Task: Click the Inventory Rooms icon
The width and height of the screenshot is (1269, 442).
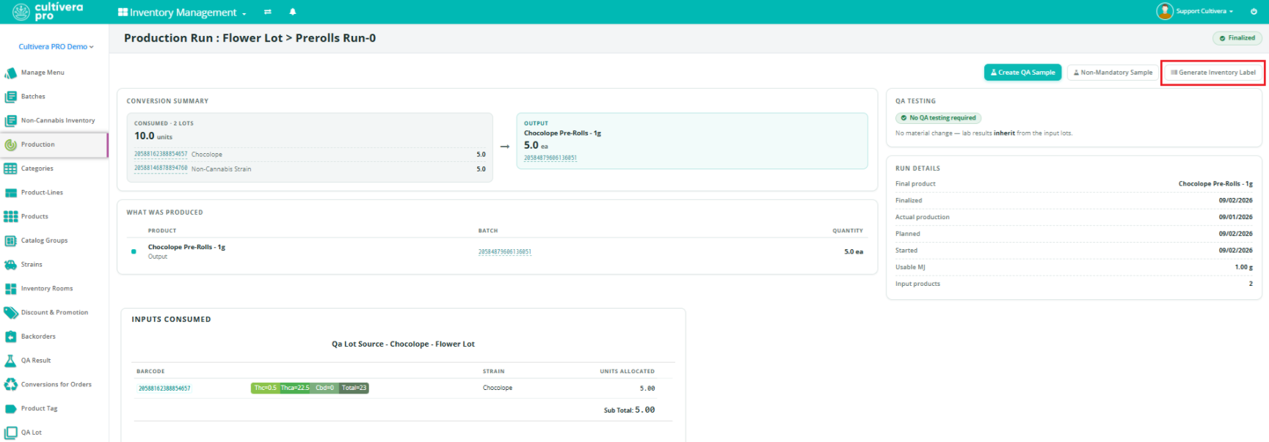Action: [x=10, y=289]
